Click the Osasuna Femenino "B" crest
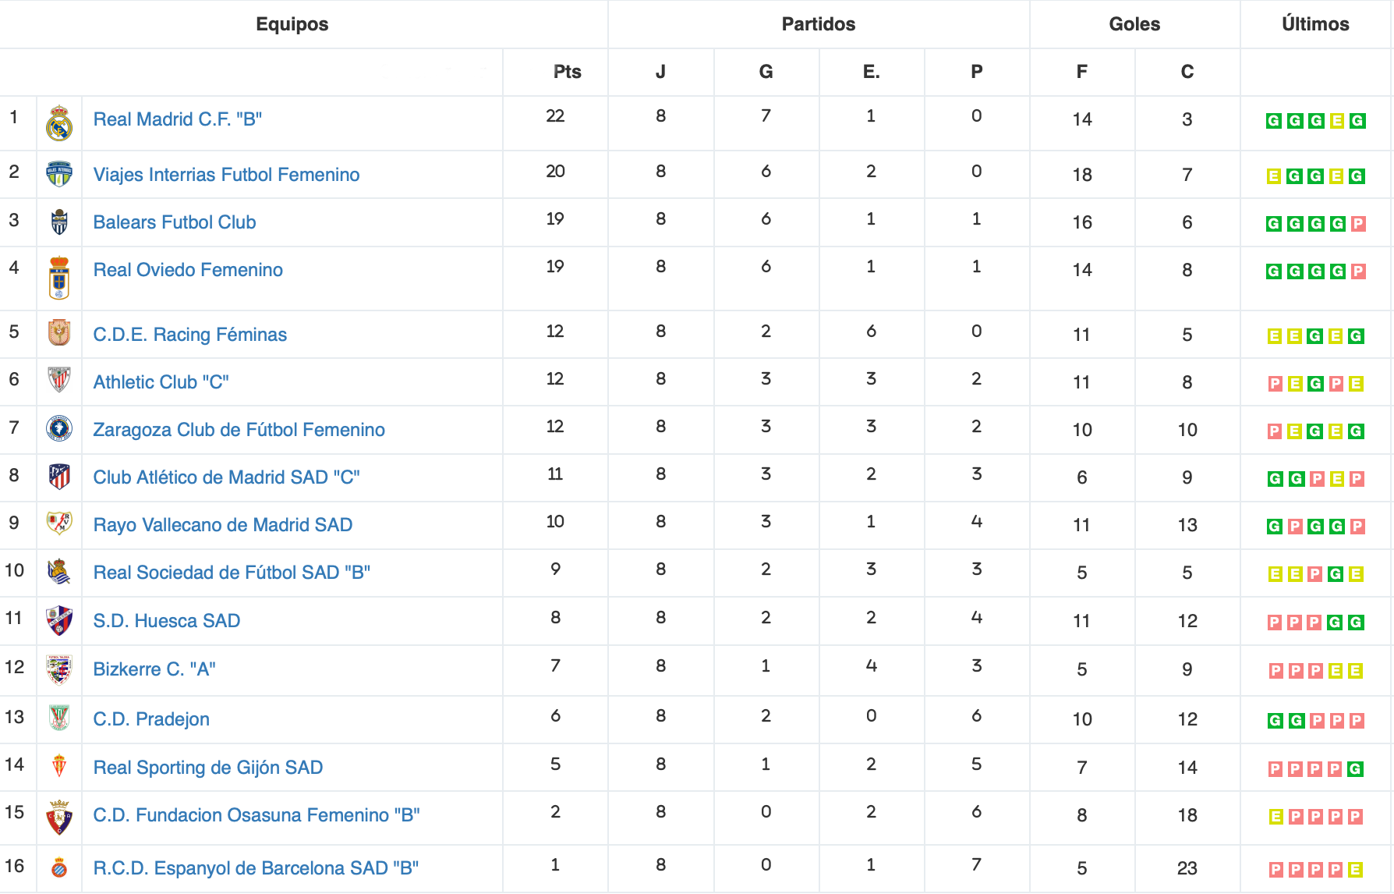 point(59,818)
